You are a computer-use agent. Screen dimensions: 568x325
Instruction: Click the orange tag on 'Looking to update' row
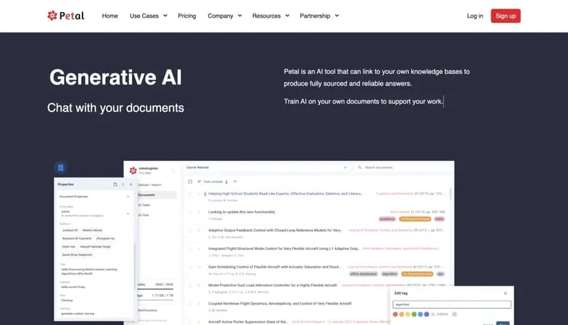415,219
